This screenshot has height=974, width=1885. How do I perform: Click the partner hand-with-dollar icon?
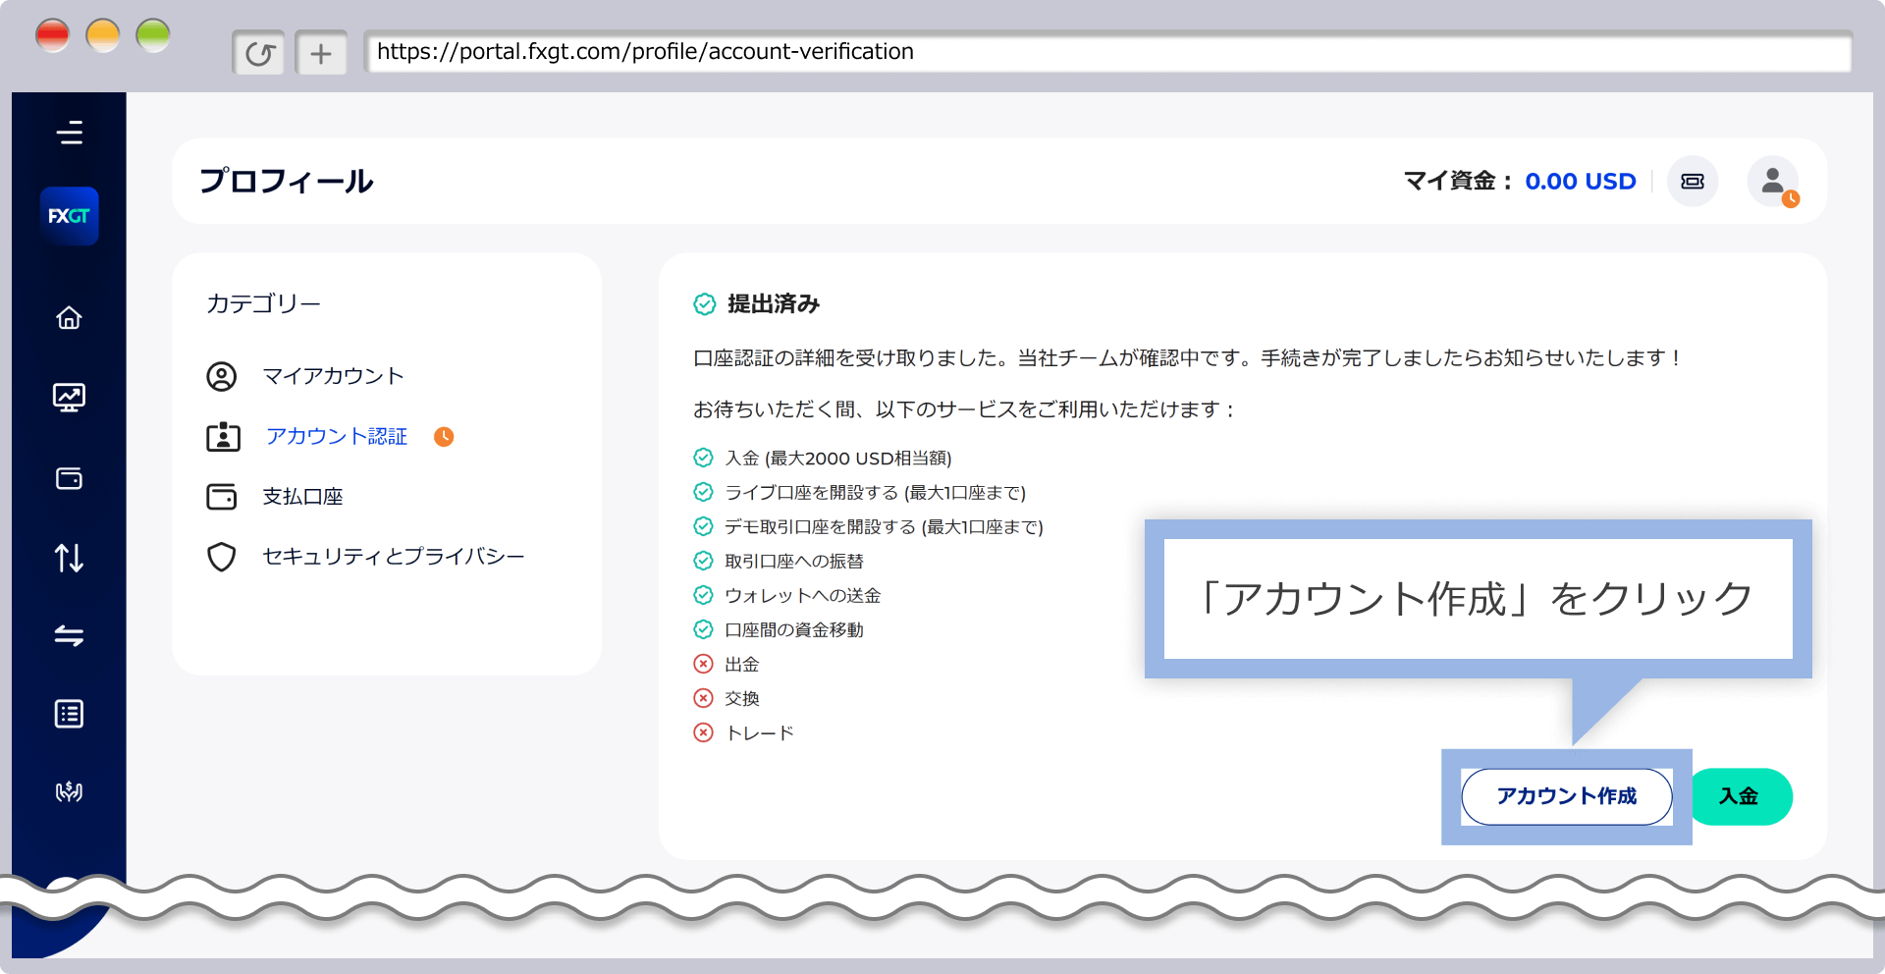click(x=69, y=792)
